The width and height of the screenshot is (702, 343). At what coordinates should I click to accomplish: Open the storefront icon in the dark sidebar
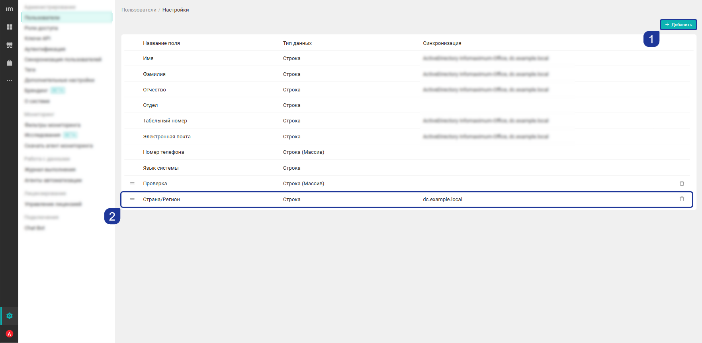point(9,45)
